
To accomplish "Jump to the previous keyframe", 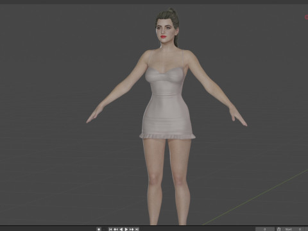I will coord(116,229).
